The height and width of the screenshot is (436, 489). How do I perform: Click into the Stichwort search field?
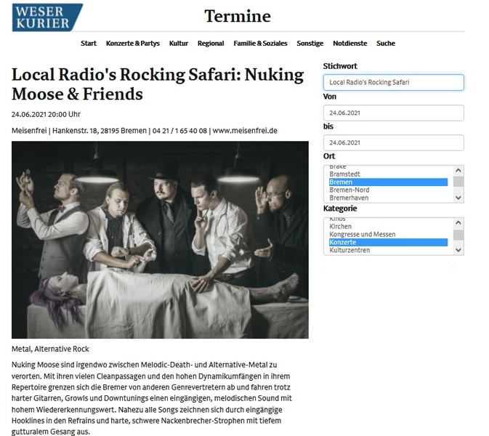pyautogui.click(x=394, y=82)
